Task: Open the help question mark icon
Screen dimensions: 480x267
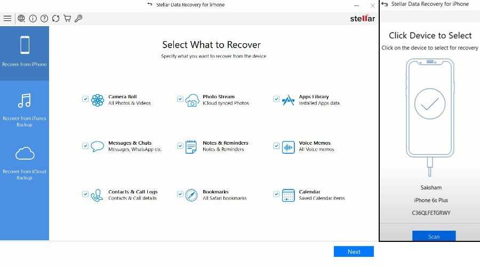Action: tap(44, 18)
